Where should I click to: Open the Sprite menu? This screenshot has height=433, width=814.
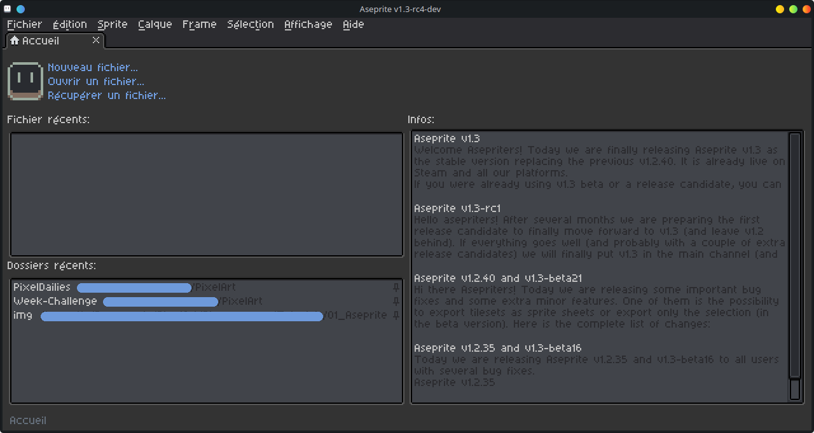[x=113, y=24]
